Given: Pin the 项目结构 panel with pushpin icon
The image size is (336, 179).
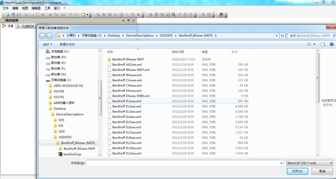Looking at the screenshot, I should click(x=128, y=21).
